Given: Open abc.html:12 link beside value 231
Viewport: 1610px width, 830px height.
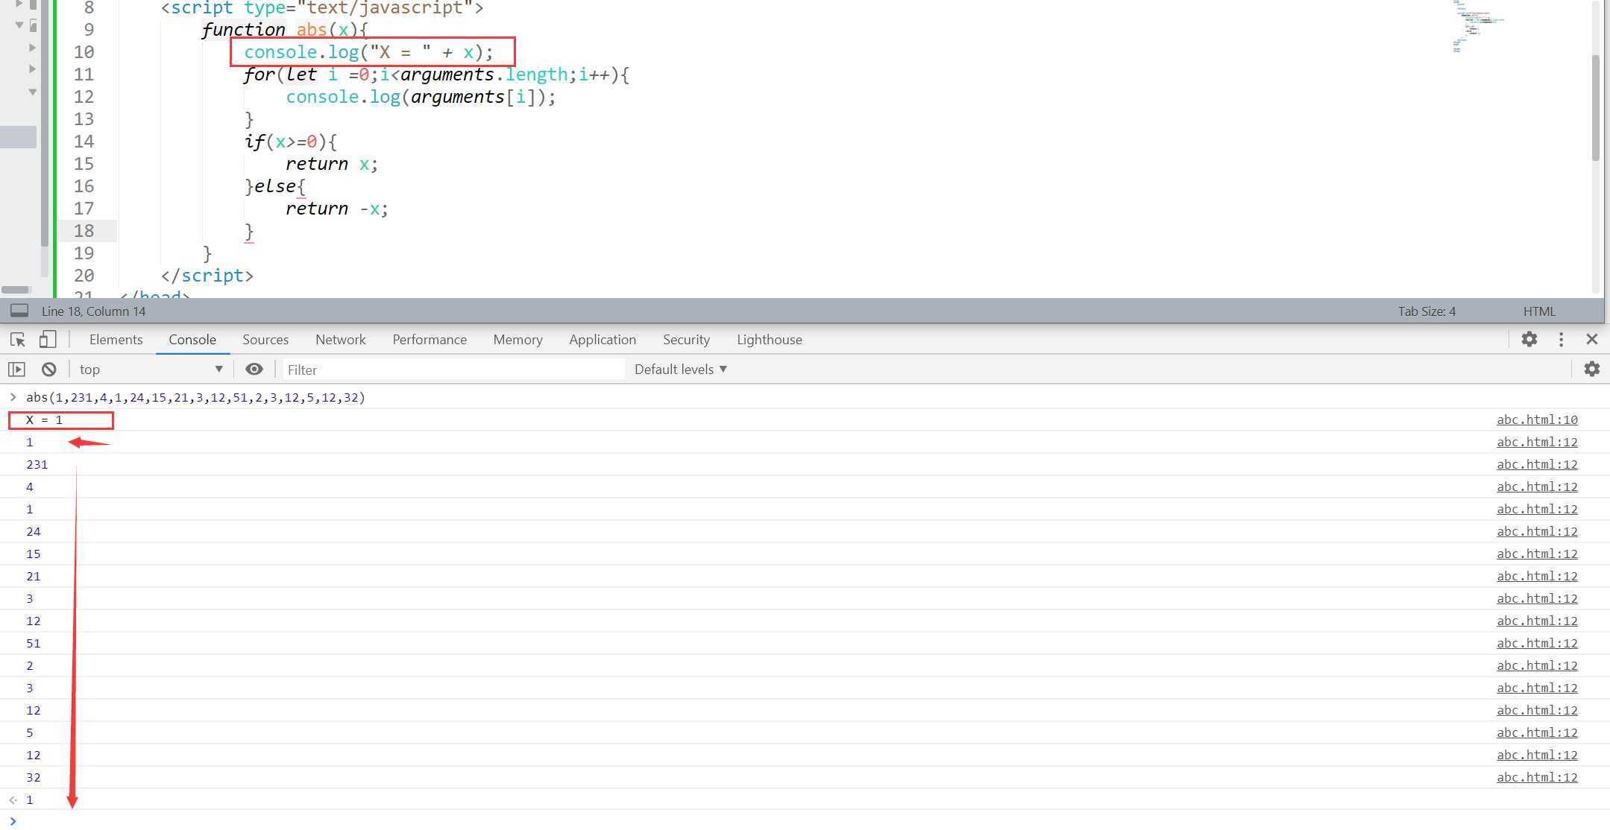Looking at the screenshot, I should [1537, 465].
